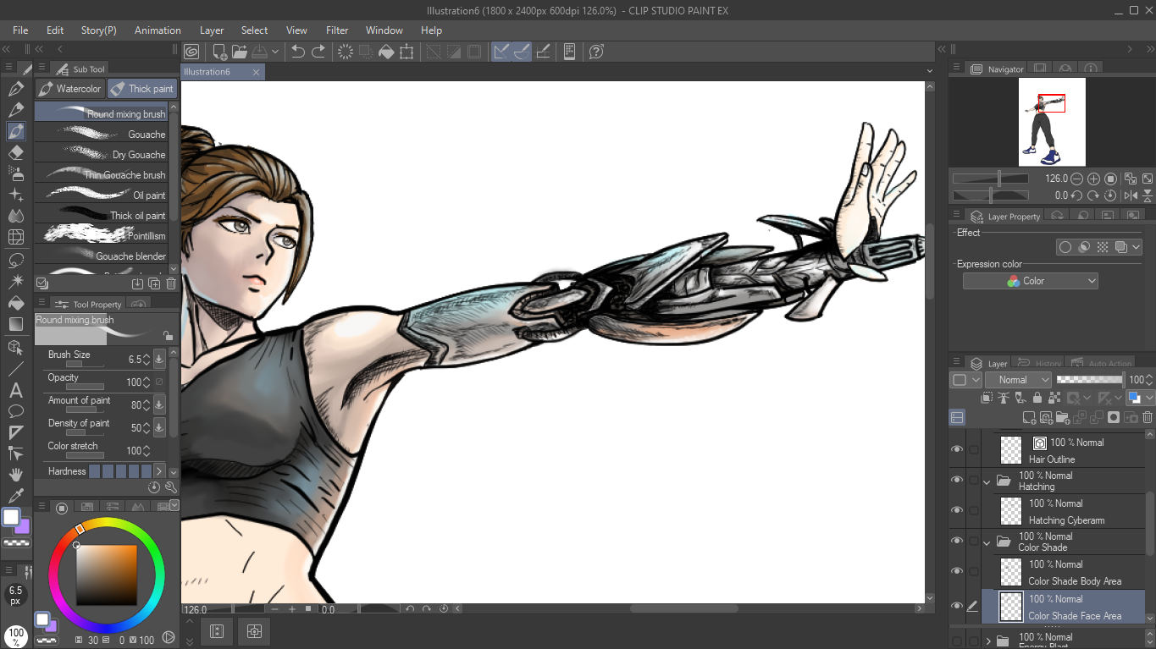Pick the Eyedropper tool
This screenshot has width=1156, height=649.
point(15,496)
